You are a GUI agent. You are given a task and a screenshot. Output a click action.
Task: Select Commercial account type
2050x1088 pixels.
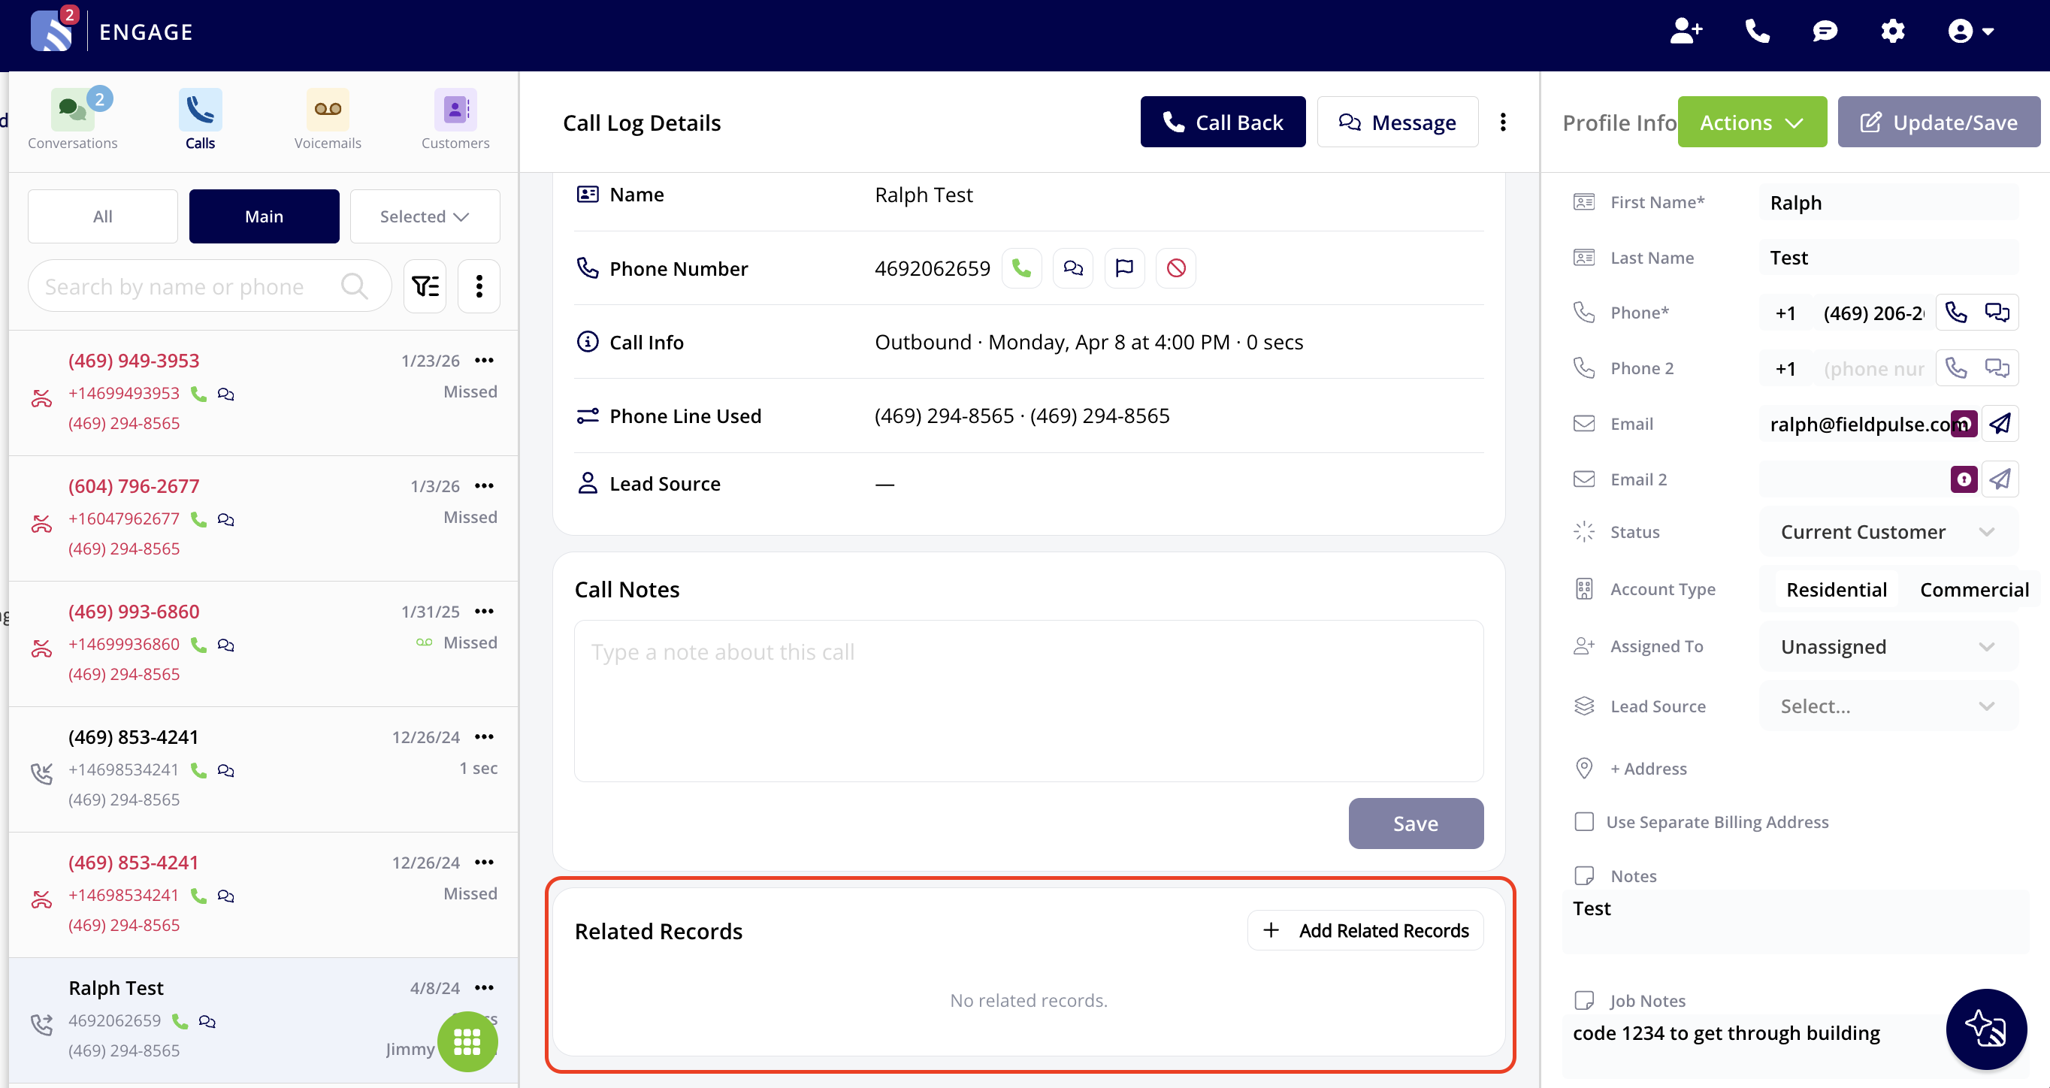[1973, 590]
